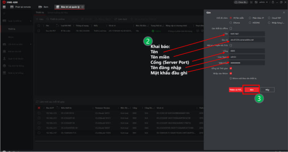The image size is (288, 152).
Task: Uncheck the Đồng bộ Thời gian checkbox
Action: pos(231,68)
